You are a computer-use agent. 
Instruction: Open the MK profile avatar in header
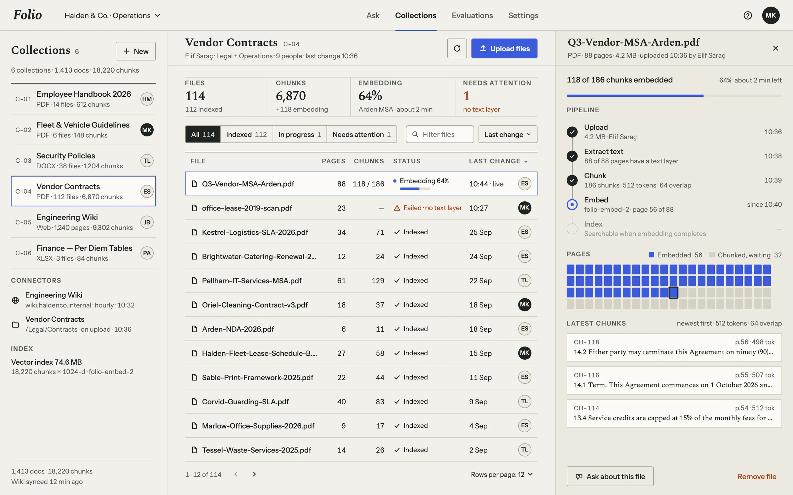point(771,15)
